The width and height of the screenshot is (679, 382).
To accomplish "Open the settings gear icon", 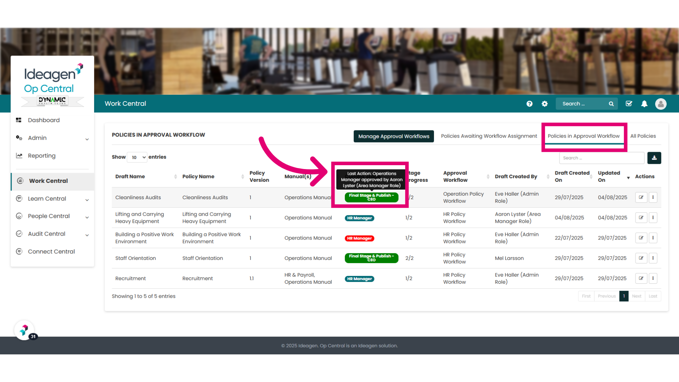I will tap(545, 104).
